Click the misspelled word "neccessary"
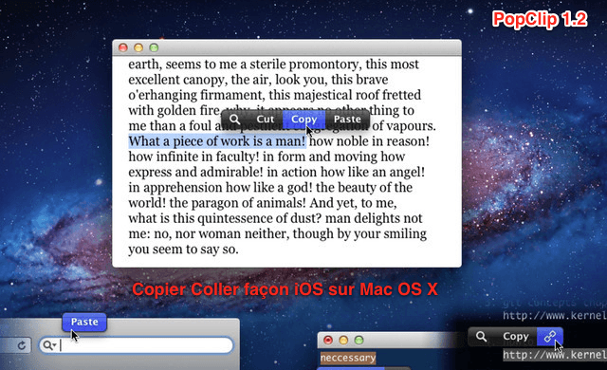 coord(348,358)
